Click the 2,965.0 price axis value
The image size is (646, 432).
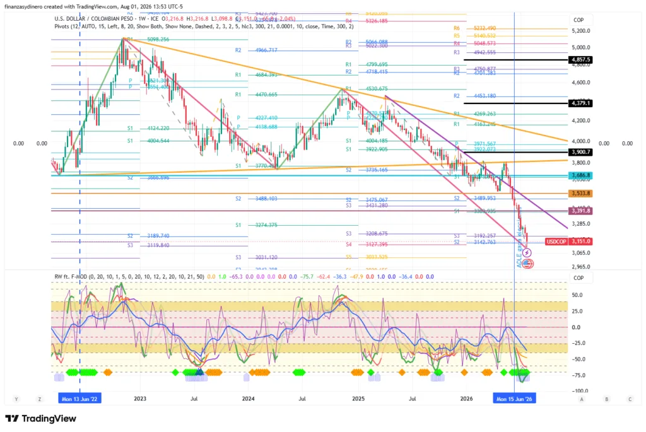click(x=581, y=266)
